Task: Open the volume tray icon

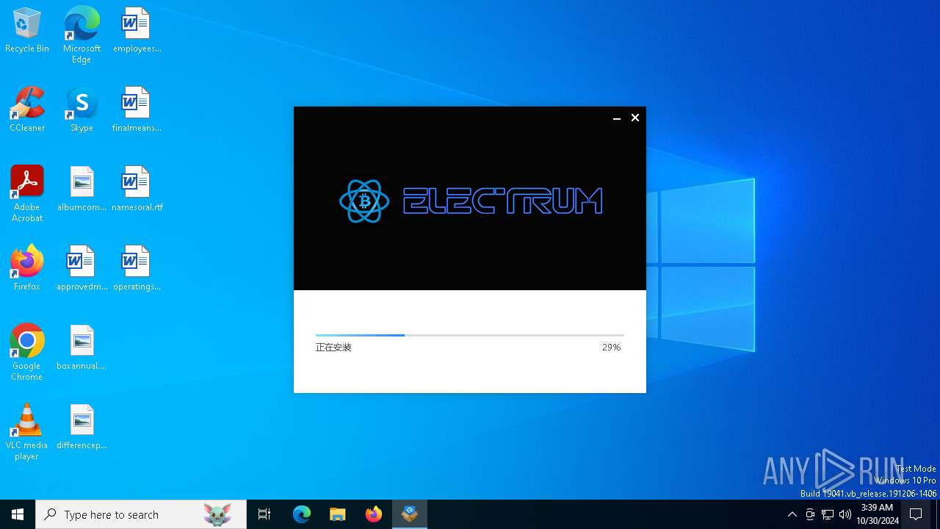Action: click(x=845, y=514)
